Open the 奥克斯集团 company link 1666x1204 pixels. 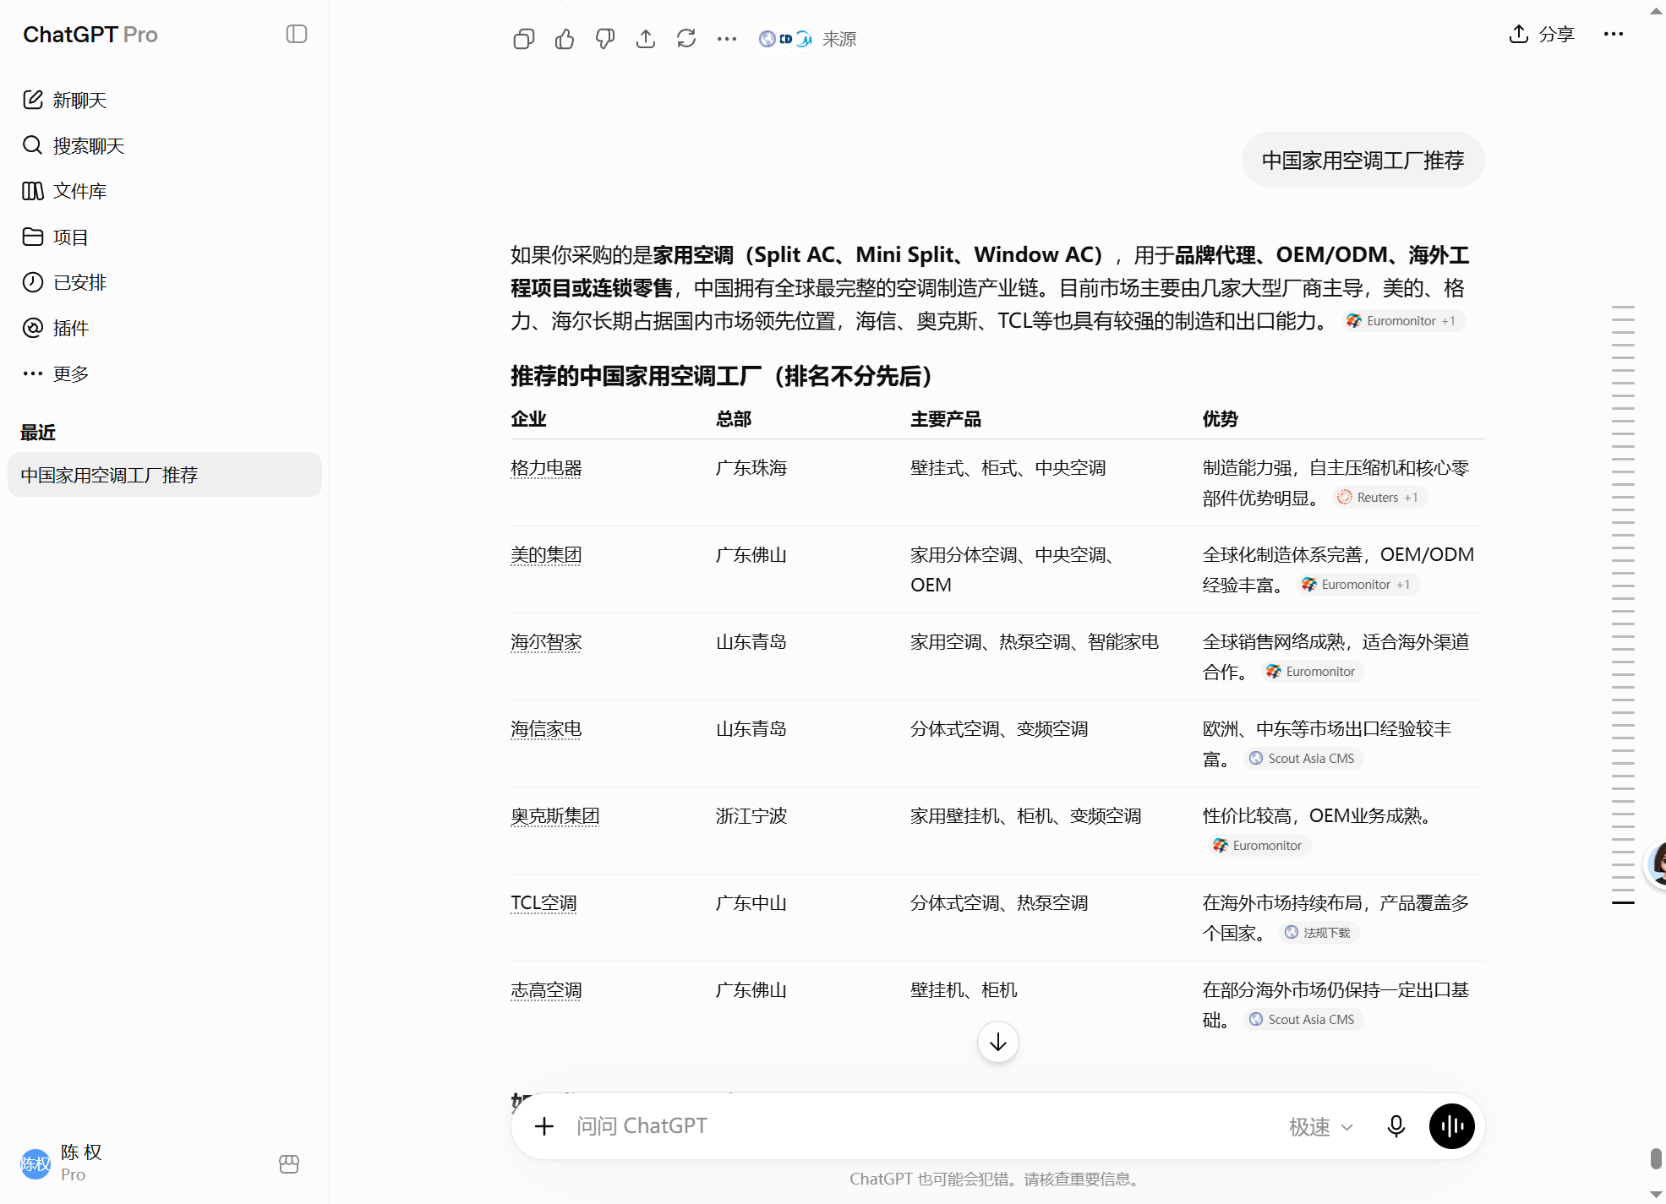(x=555, y=816)
